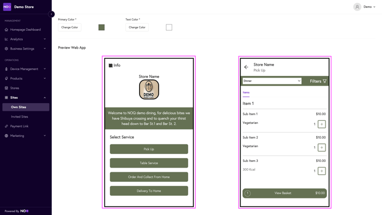
Task: Click the green Primary Color swatch
Action: pos(101,27)
